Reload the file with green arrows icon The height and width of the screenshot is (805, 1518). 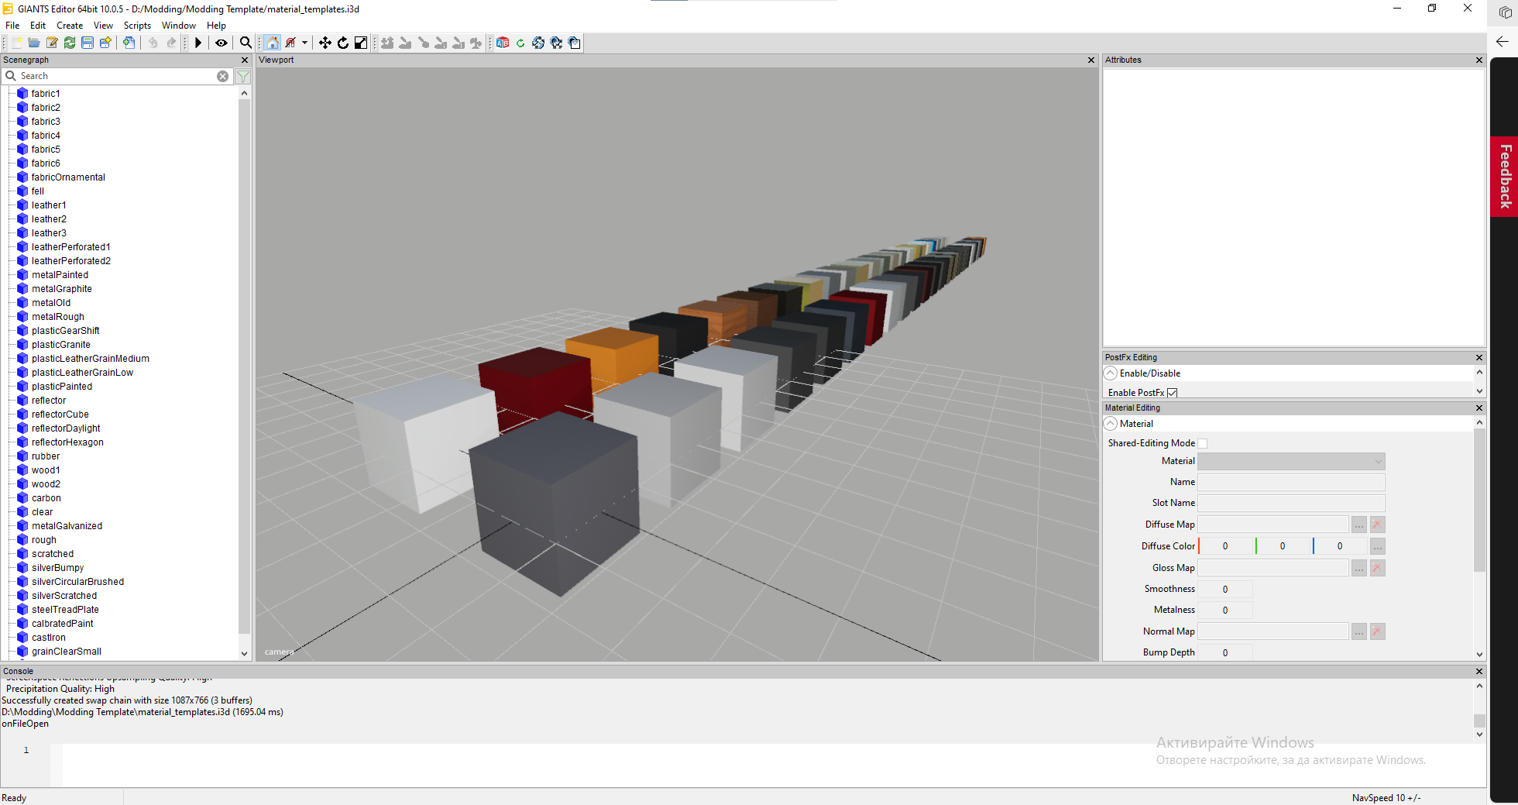[x=70, y=43]
